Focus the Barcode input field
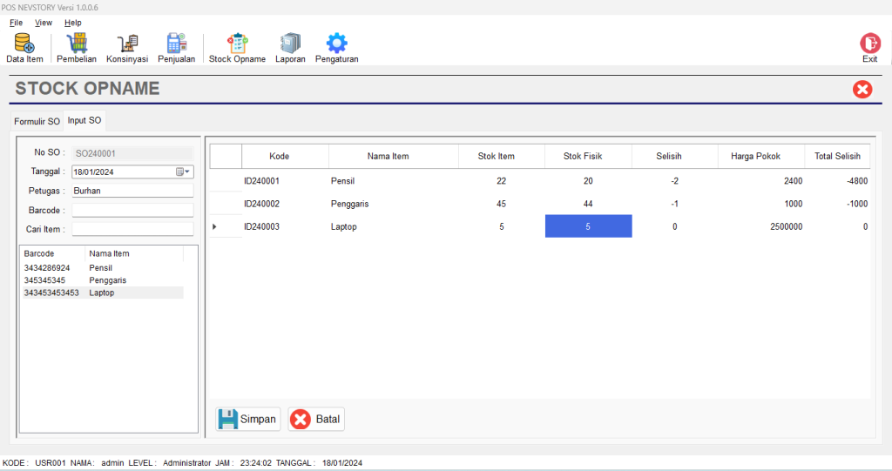 (x=132, y=211)
